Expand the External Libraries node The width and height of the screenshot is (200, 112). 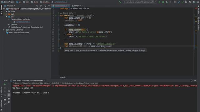[4, 30]
